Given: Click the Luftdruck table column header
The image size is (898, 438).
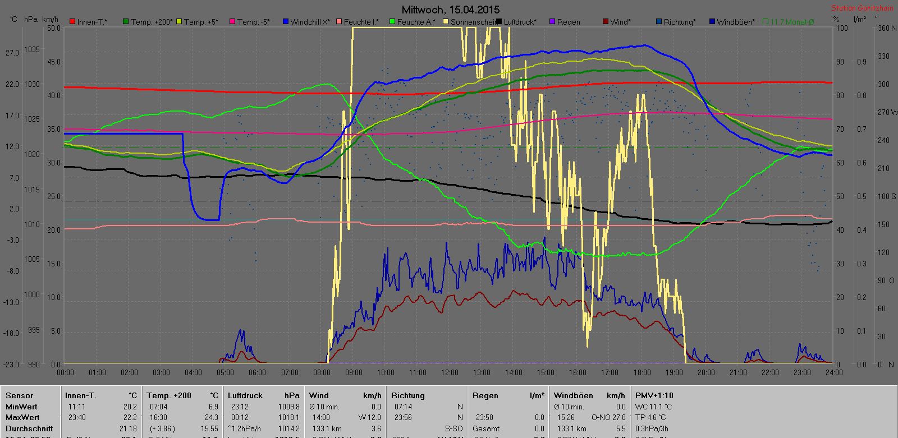Looking at the screenshot, I should click(245, 395).
